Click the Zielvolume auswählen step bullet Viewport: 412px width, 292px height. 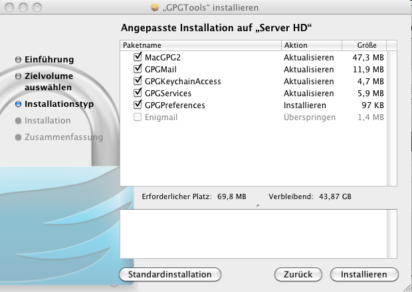pos(18,76)
